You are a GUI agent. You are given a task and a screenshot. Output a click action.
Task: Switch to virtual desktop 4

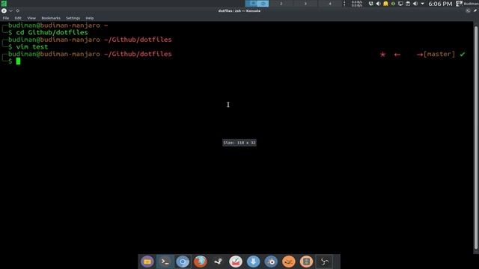click(329, 4)
